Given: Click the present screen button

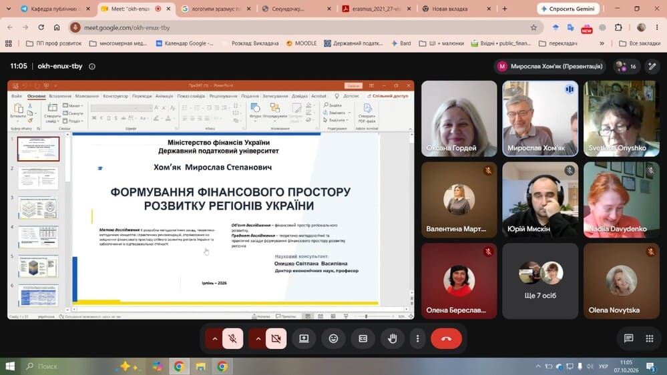Looking at the screenshot, I should click(304, 338).
